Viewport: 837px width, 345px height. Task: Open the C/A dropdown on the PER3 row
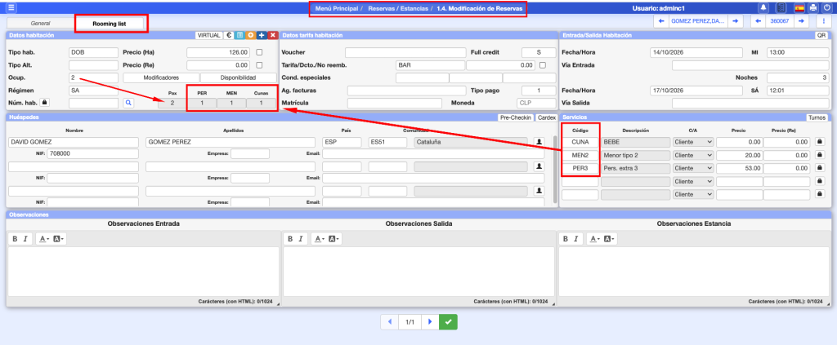click(x=693, y=169)
